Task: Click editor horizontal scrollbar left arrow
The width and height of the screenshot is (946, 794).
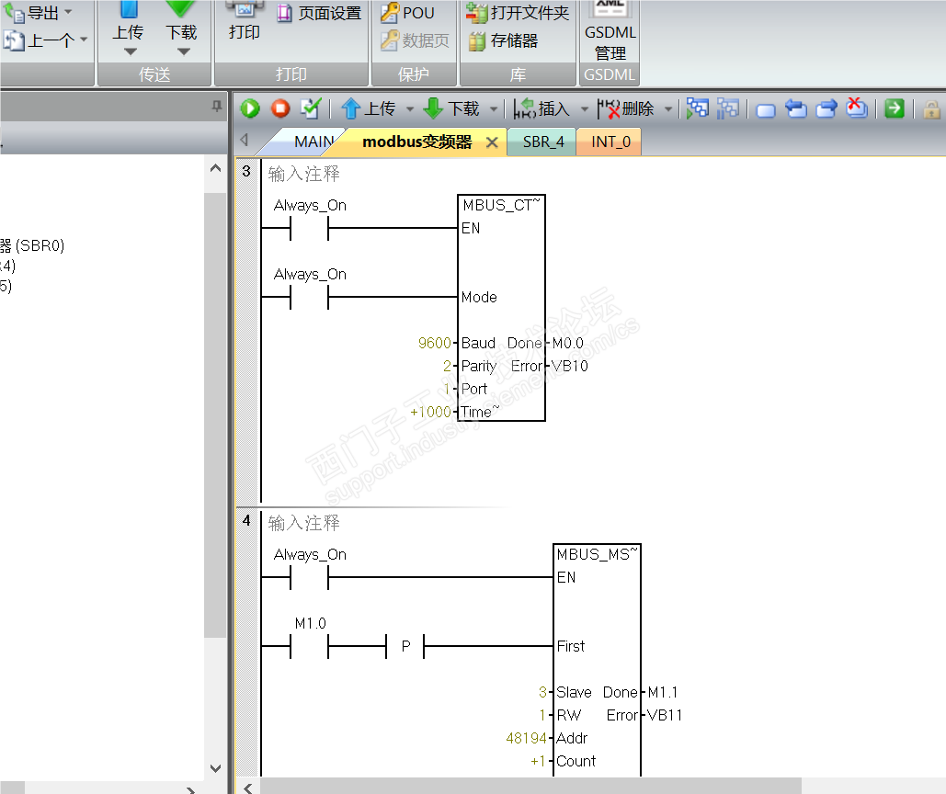Action: (x=248, y=788)
